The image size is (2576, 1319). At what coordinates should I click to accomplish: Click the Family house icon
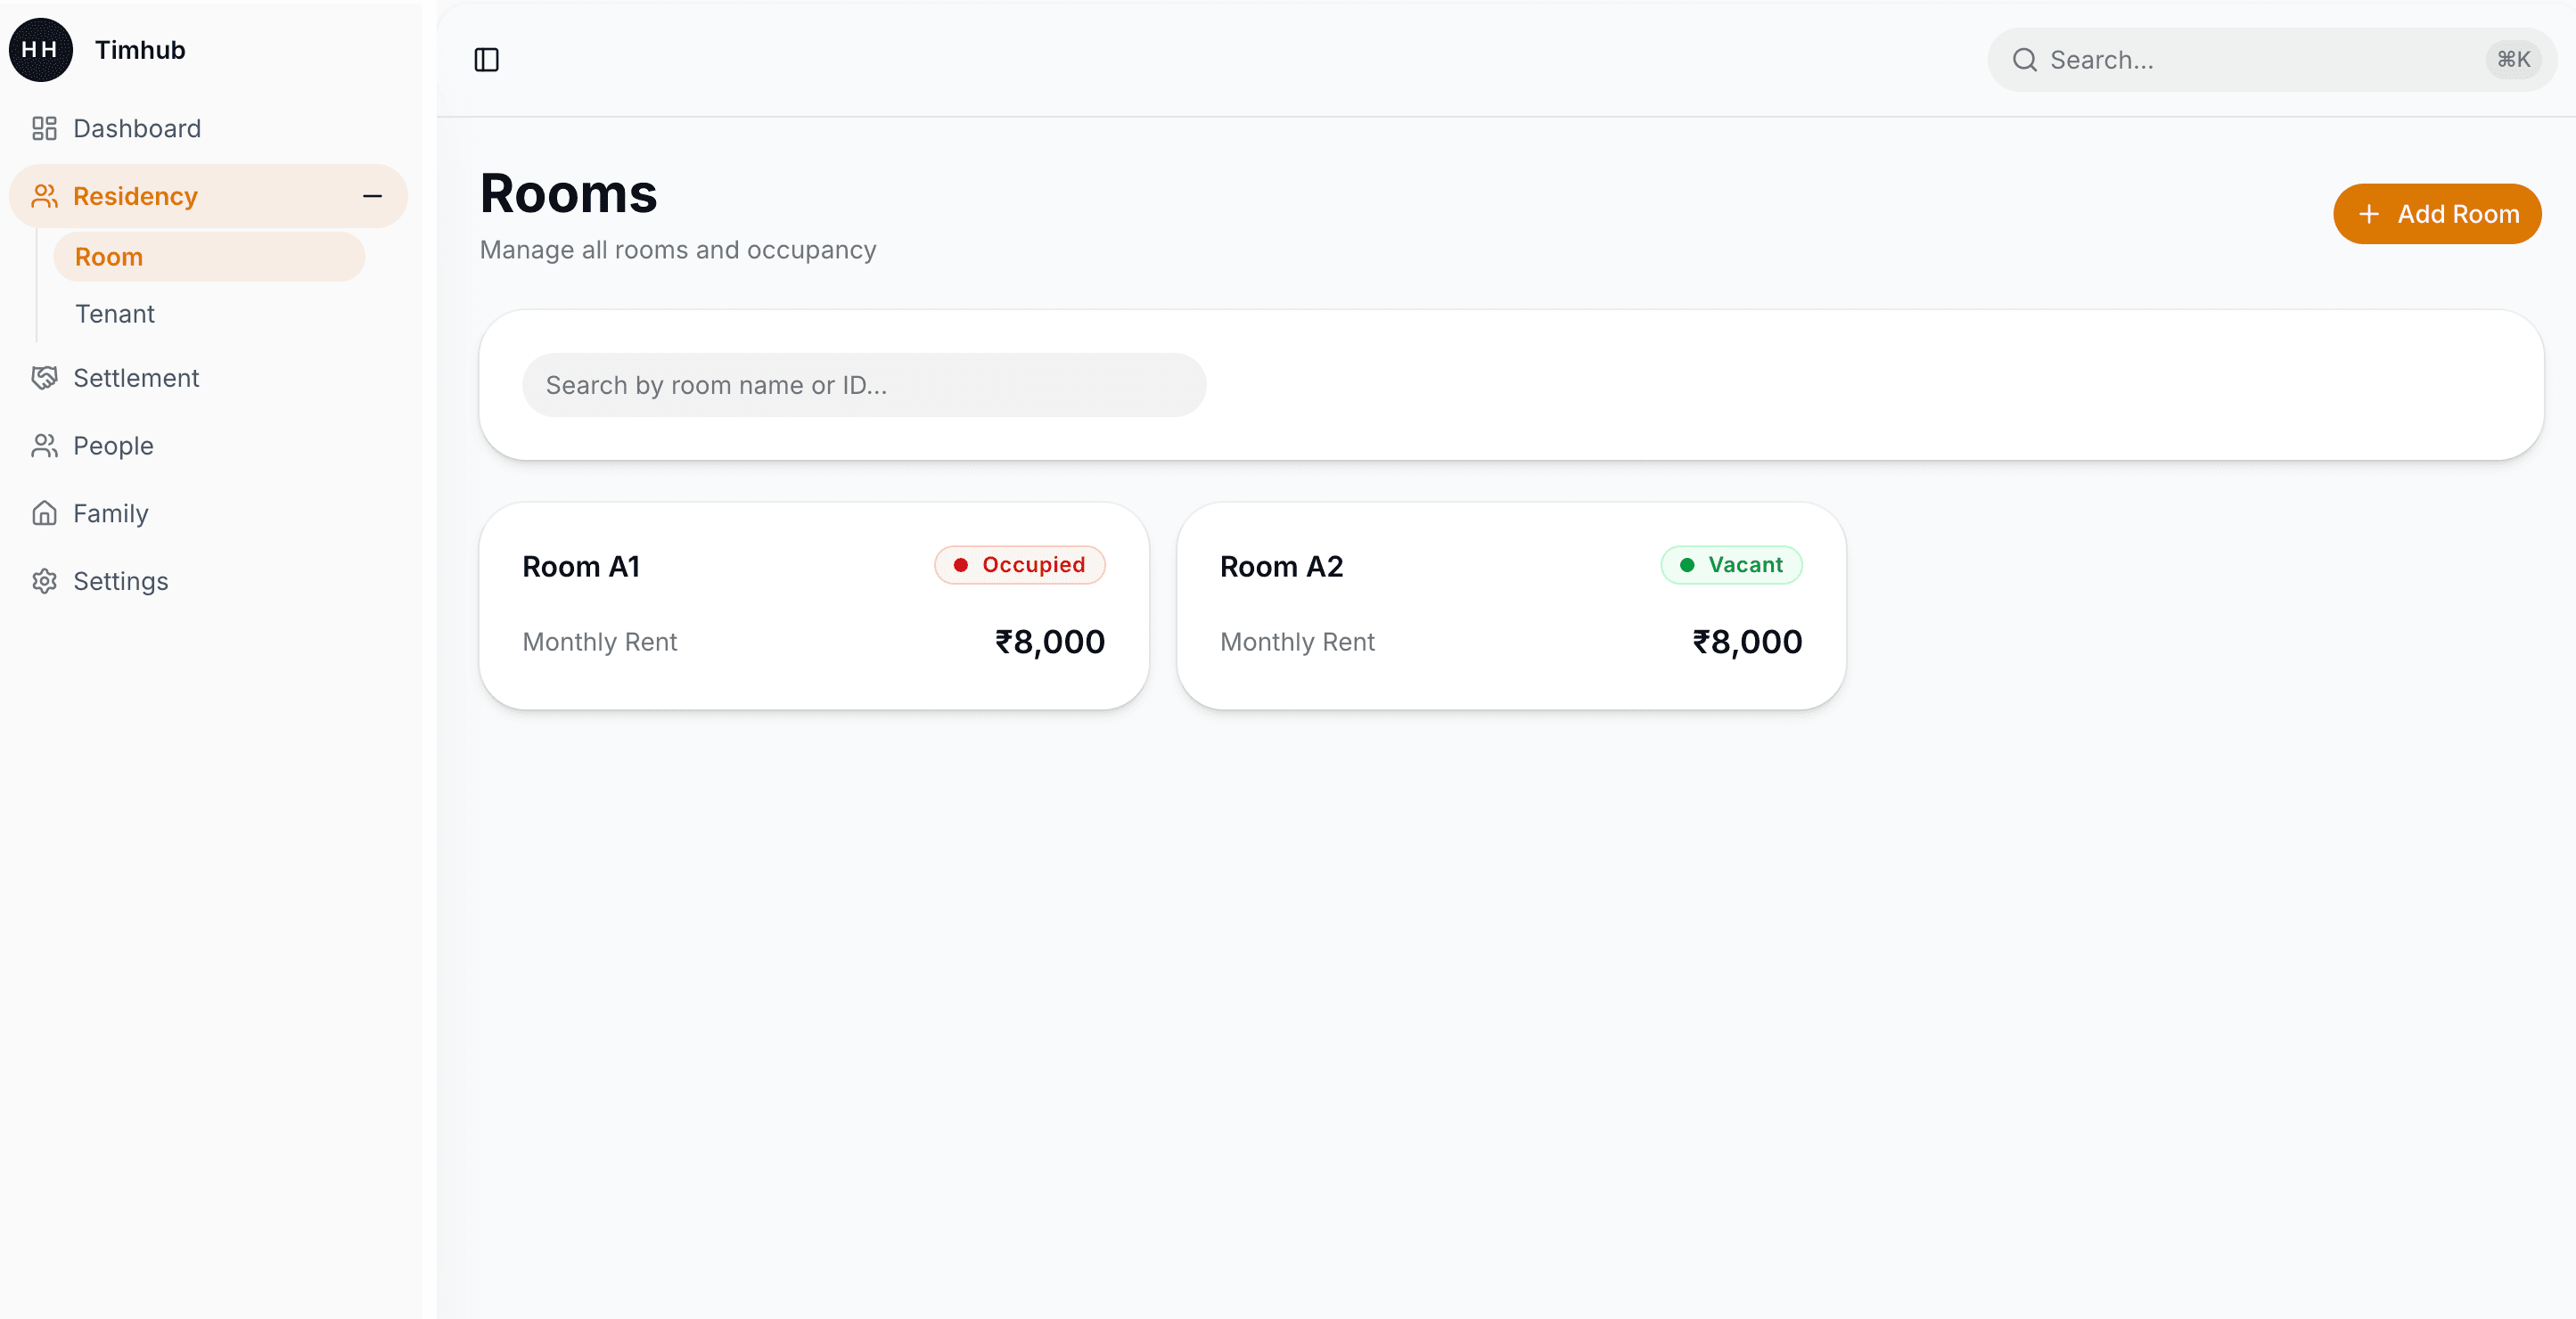point(44,513)
